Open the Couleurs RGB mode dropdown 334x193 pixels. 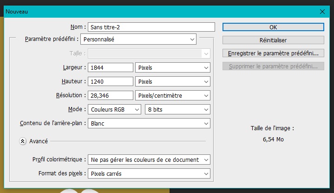point(114,110)
